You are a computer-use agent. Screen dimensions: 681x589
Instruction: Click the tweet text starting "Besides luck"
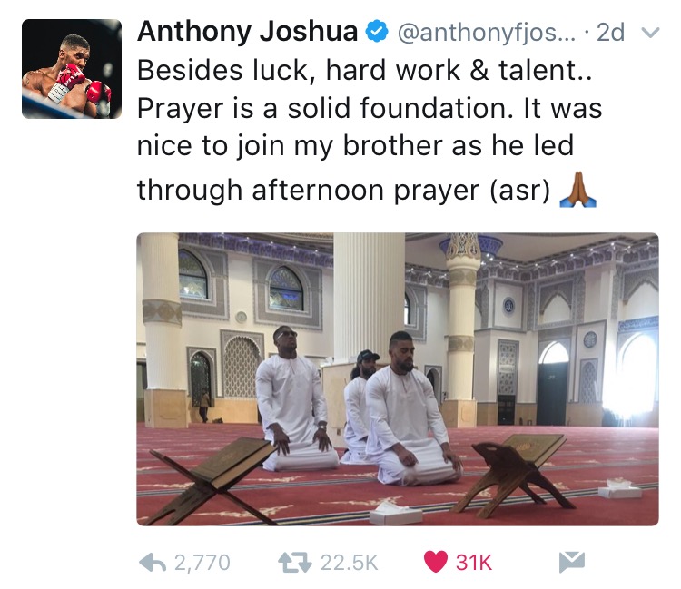pos(370,130)
